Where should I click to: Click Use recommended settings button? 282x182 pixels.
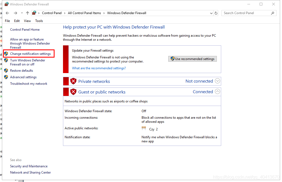[x=193, y=59]
